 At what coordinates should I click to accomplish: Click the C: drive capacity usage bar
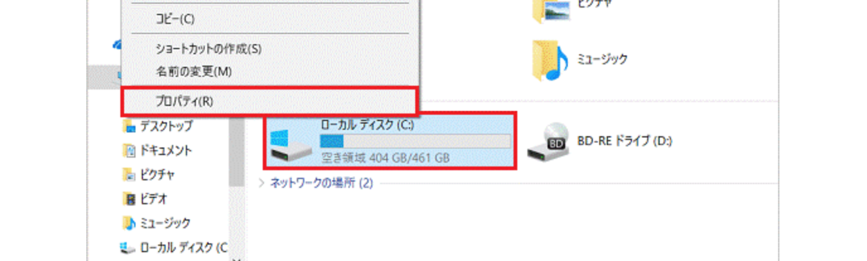[415, 141]
